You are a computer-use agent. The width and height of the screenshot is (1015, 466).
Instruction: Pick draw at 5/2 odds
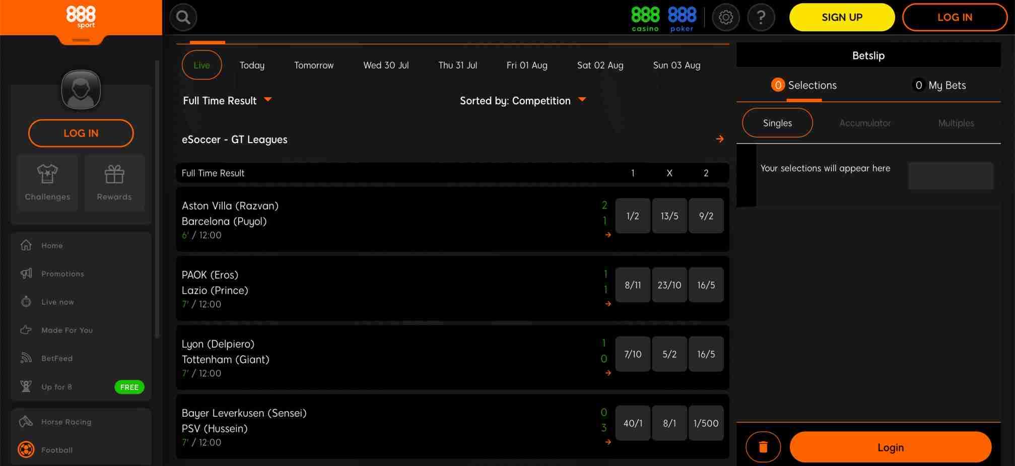(669, 354)
